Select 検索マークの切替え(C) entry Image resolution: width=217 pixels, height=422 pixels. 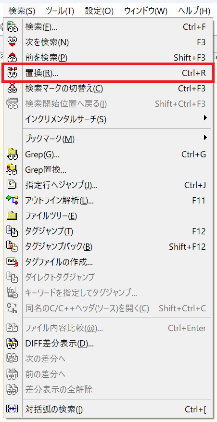pyautogui.click(x=109, y=88)
